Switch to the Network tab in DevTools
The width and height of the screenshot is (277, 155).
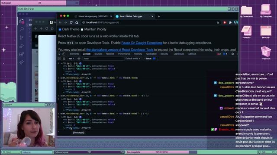pyautogui.click(x=110, y=54)
